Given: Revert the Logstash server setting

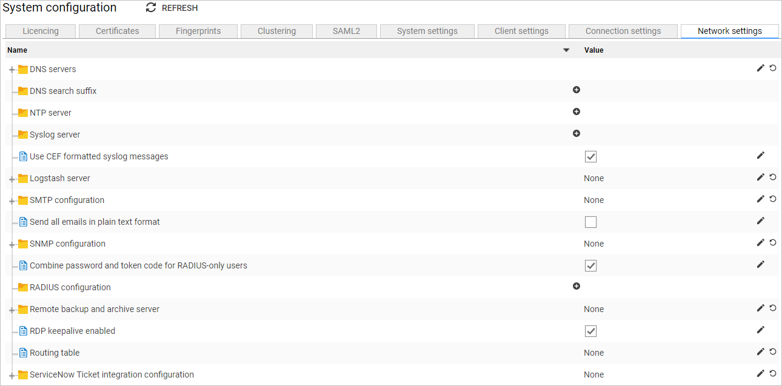Looking at the screenshot, I should (x=773, y=177).
